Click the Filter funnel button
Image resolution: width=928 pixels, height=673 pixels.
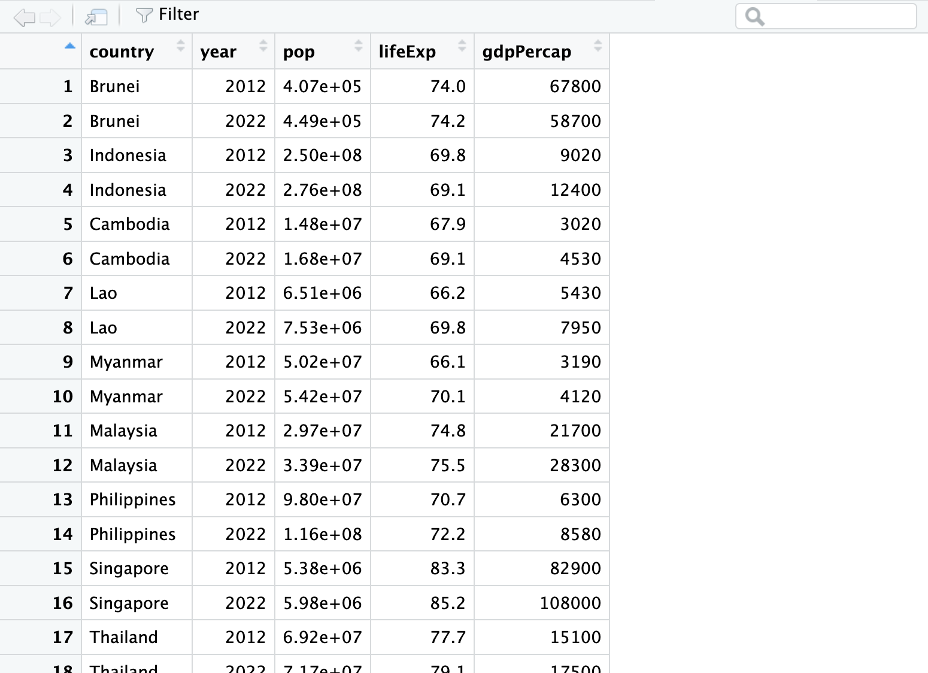[167, 14]
